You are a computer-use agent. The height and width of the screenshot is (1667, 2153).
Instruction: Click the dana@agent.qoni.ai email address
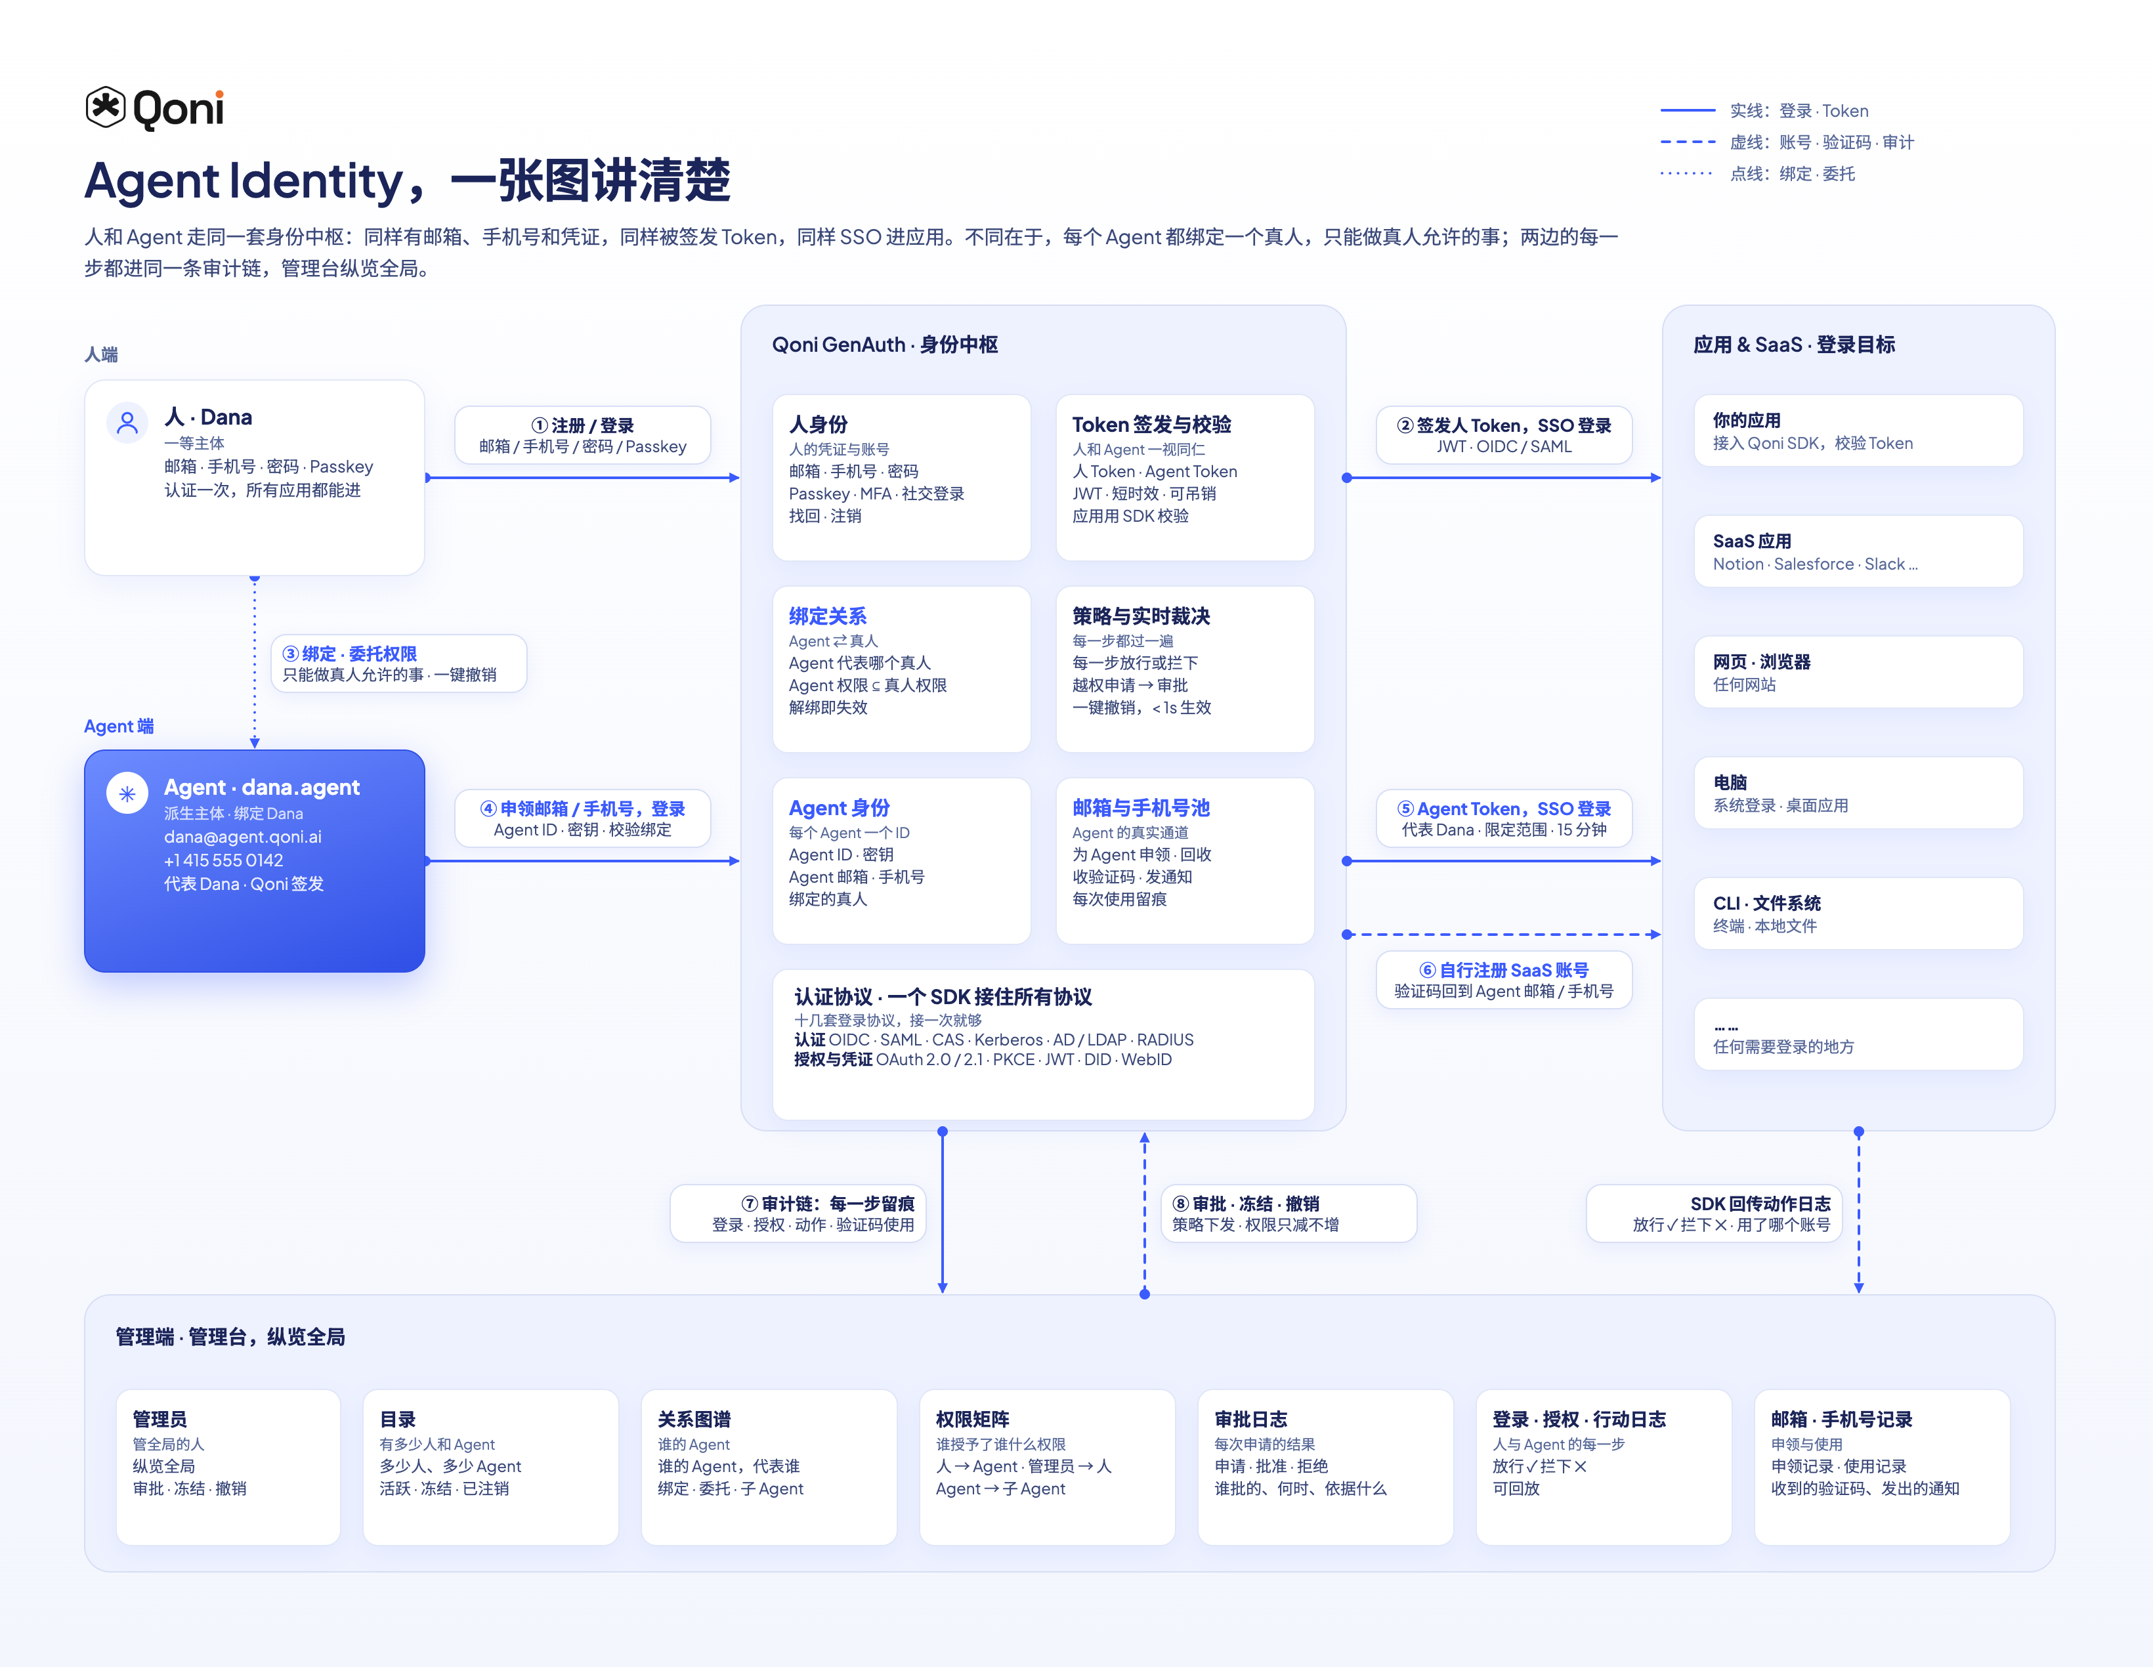coord(242,837)
